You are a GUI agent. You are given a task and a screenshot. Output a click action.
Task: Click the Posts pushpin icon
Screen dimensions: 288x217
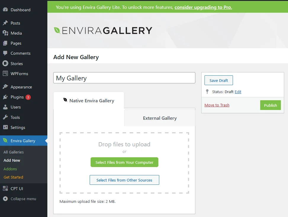point(5,23)
